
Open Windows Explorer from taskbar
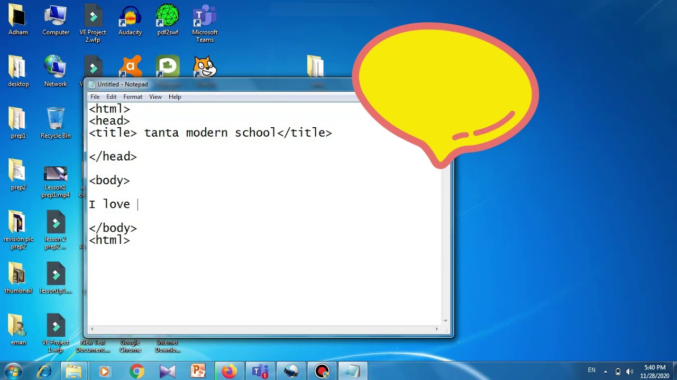tap(74, 372)
